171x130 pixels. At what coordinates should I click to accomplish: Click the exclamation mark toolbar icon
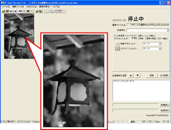click(44, 11)
